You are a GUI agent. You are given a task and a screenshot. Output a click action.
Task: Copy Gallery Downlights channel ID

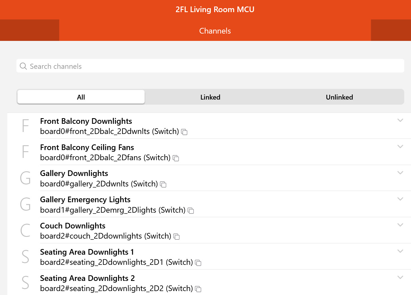163,184
